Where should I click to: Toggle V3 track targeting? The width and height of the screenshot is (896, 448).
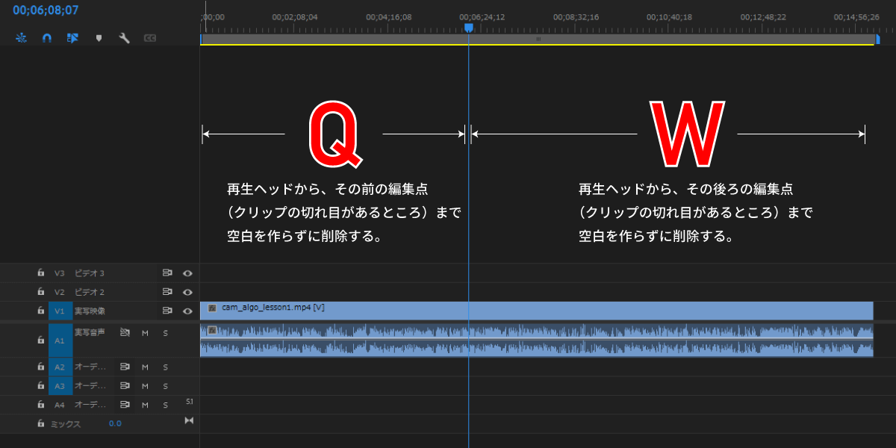60,273
